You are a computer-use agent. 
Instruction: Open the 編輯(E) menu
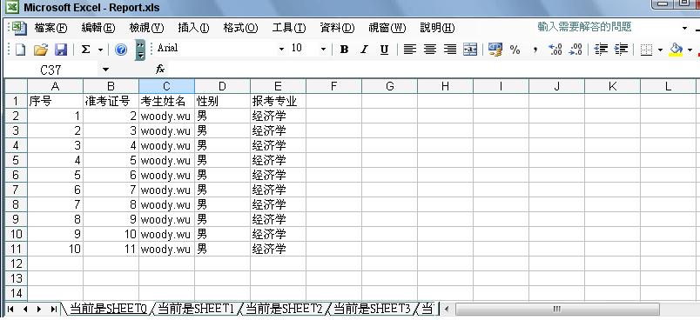(98, 28)
